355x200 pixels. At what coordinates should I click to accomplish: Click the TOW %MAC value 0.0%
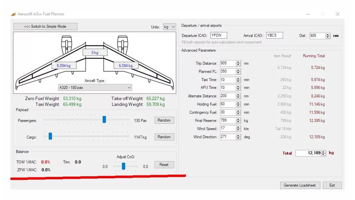click(46, 162)
